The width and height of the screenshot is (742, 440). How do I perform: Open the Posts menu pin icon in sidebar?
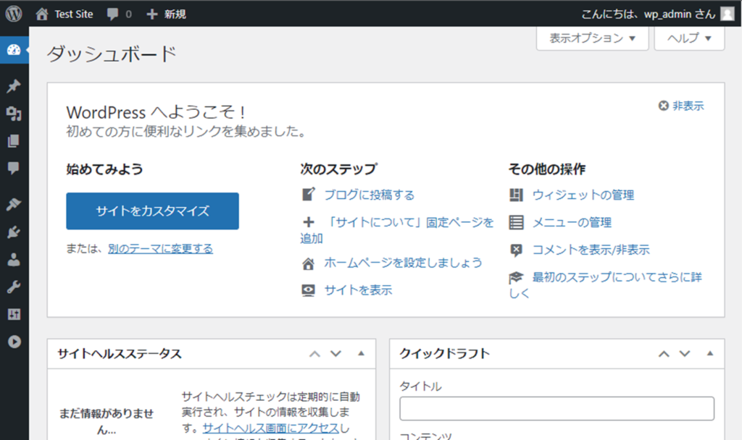click(x=14, y=87)
